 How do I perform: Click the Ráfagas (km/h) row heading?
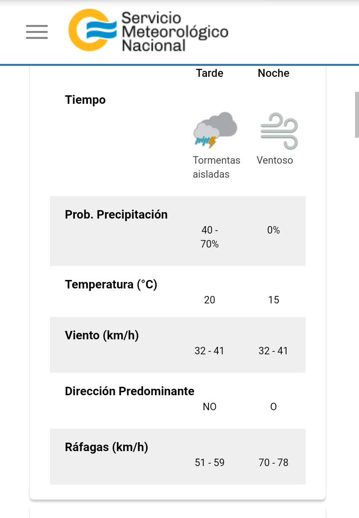click(x=106, y=447)
